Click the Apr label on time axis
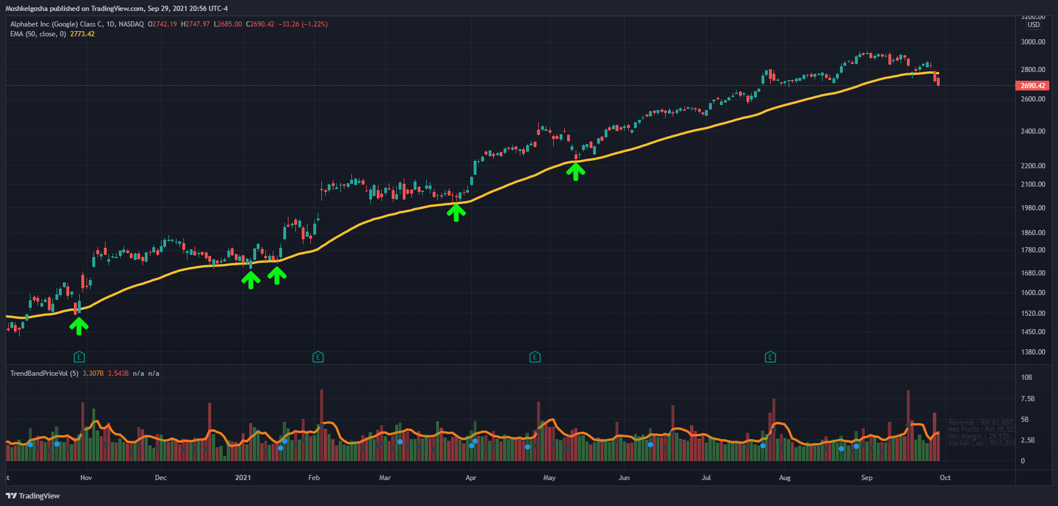Image resolution: width=1058 pixels, height=506 pixels. [x=471, y=478]
